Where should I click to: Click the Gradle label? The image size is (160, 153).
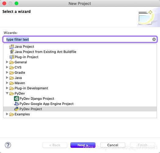[x=20, y=73]
